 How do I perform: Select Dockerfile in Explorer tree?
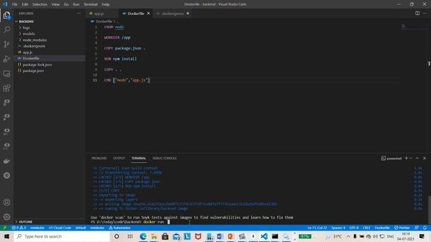[x=49, y=58]
